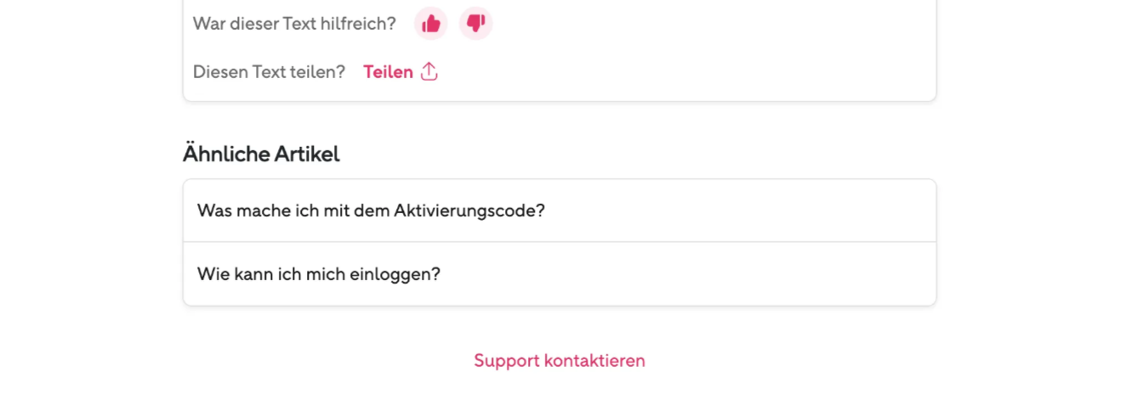Image resolution: width=1136 pixels, height=411 pixels.
Task: Mark the article as not helpful
Action: (x=476, y=23)
